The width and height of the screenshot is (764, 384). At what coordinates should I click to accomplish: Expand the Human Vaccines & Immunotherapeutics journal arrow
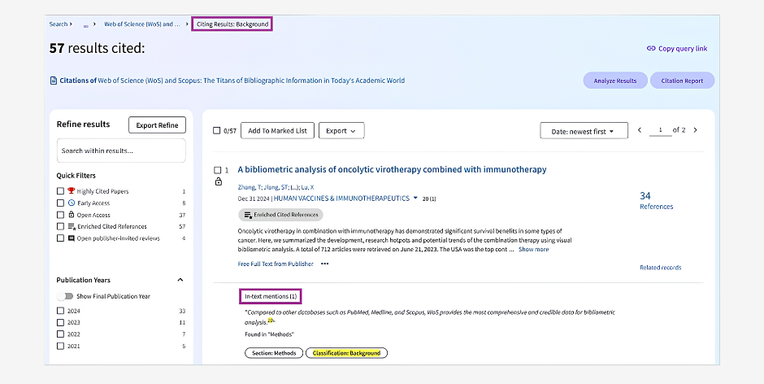tap(415, 198)
